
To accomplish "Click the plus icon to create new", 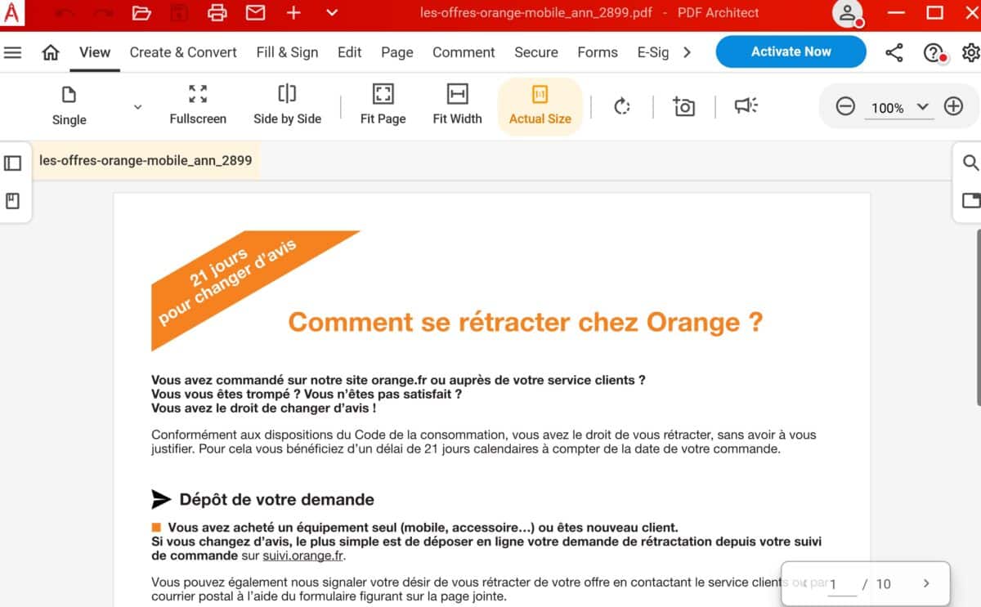I will (x=293, y=13).
